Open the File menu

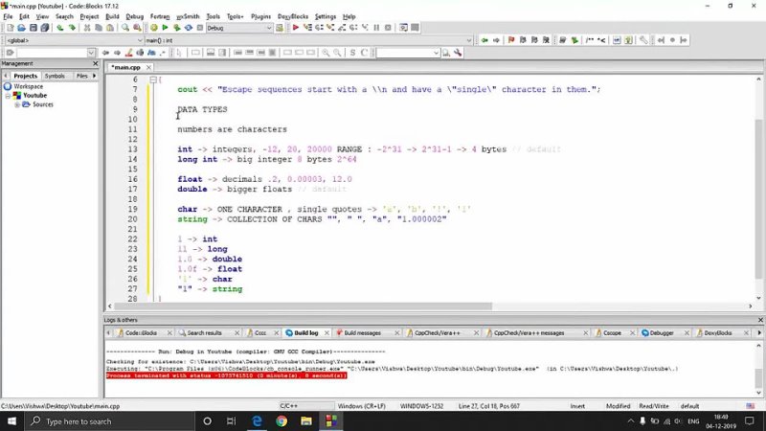(x=8, y=16)
